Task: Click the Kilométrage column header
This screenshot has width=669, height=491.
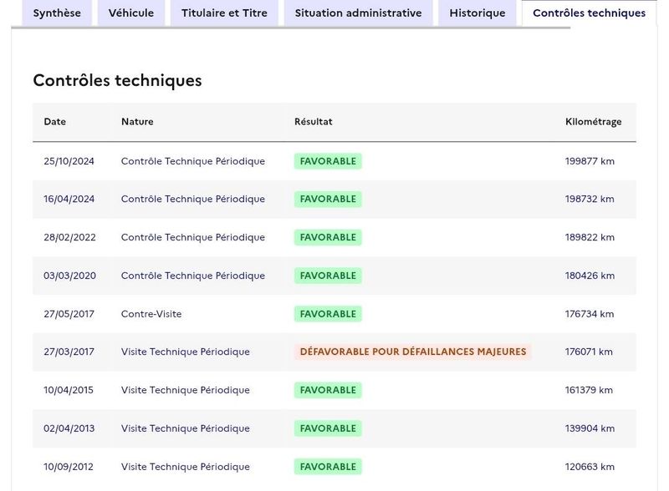Action: (593, 122)
